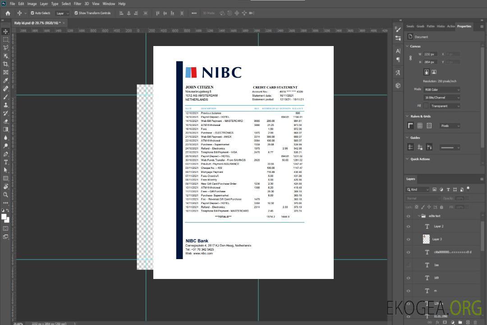487x325 pixels.
Task: Open the Image menu
Action: 32,4
